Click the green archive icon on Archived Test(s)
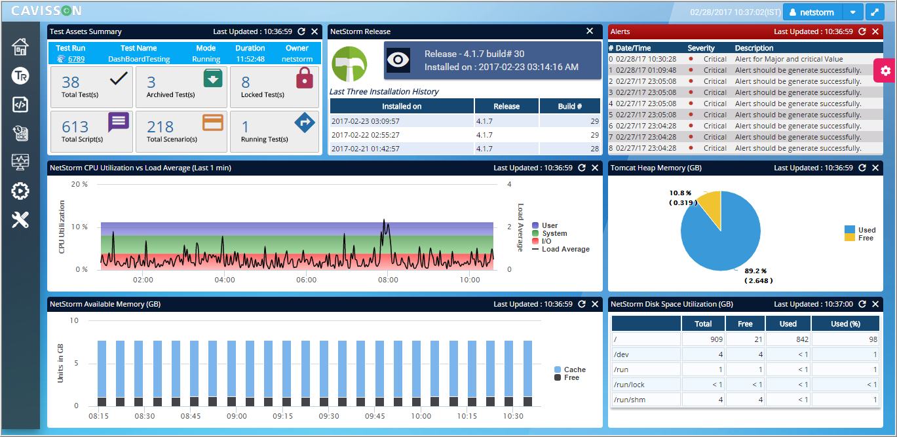The image size is (897, 437). (x=213, y=79)
